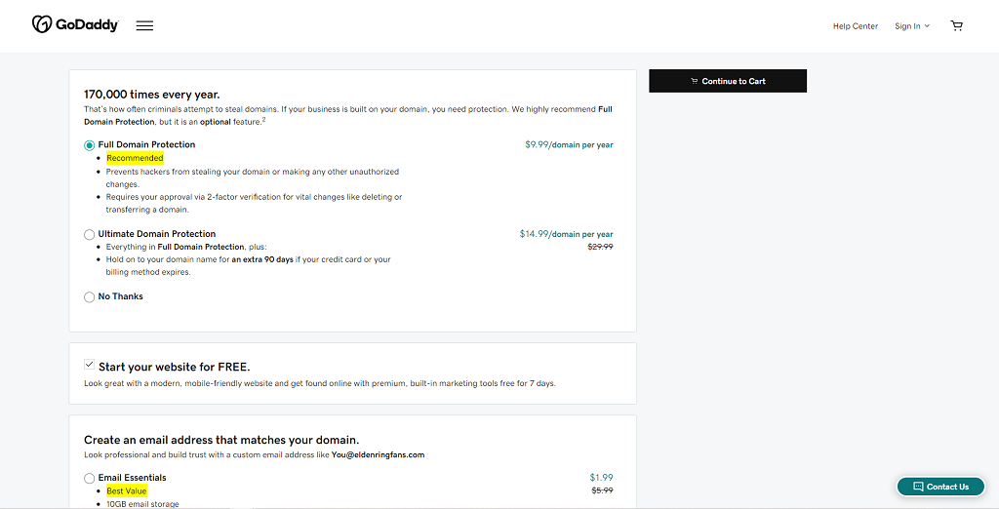Click the $1.99 email price
Image resolution: width=999 pixels, height=509 pixels.
[601, 477]
